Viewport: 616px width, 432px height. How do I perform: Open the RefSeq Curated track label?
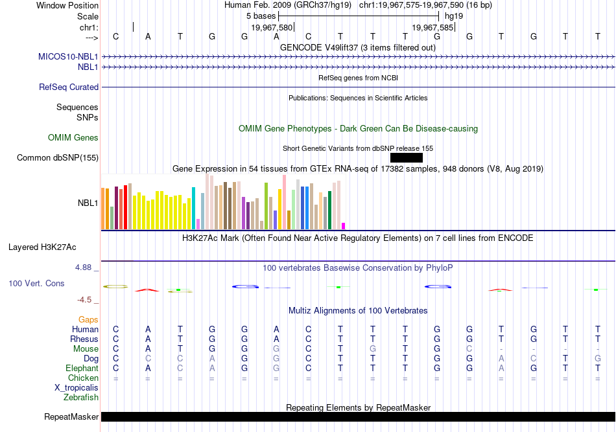tap(68, 87)
